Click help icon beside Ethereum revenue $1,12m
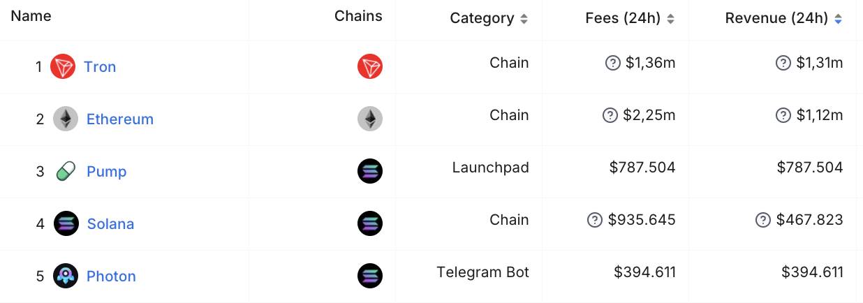The width and height of the screenshot is (863, 303). point(783,116)
